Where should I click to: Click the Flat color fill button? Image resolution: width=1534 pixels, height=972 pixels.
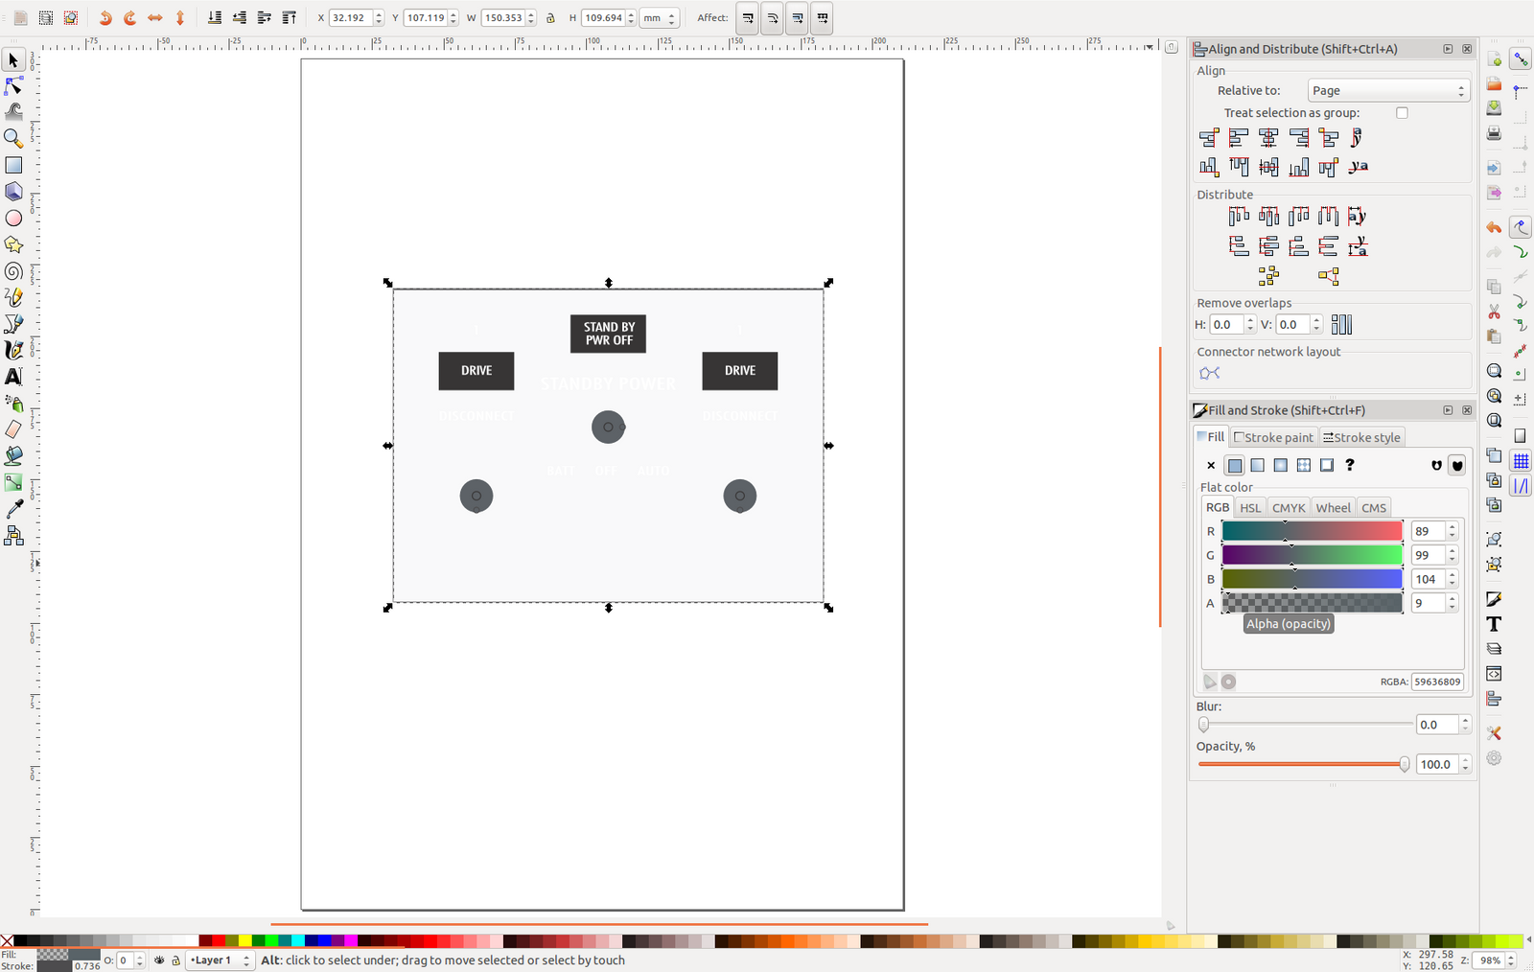pos(1235,466)
